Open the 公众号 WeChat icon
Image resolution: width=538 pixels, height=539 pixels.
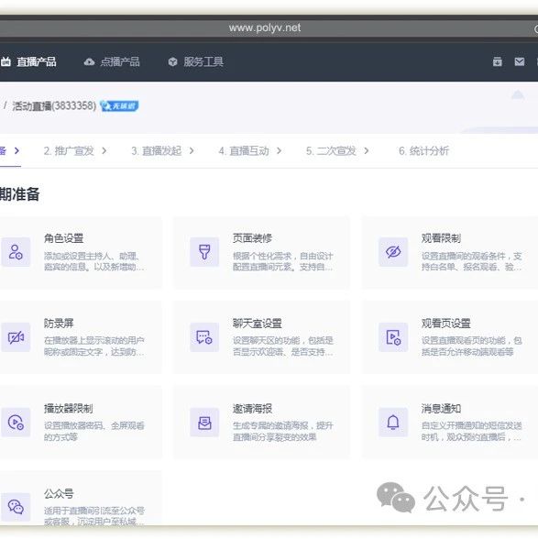(x=16, y=508)
